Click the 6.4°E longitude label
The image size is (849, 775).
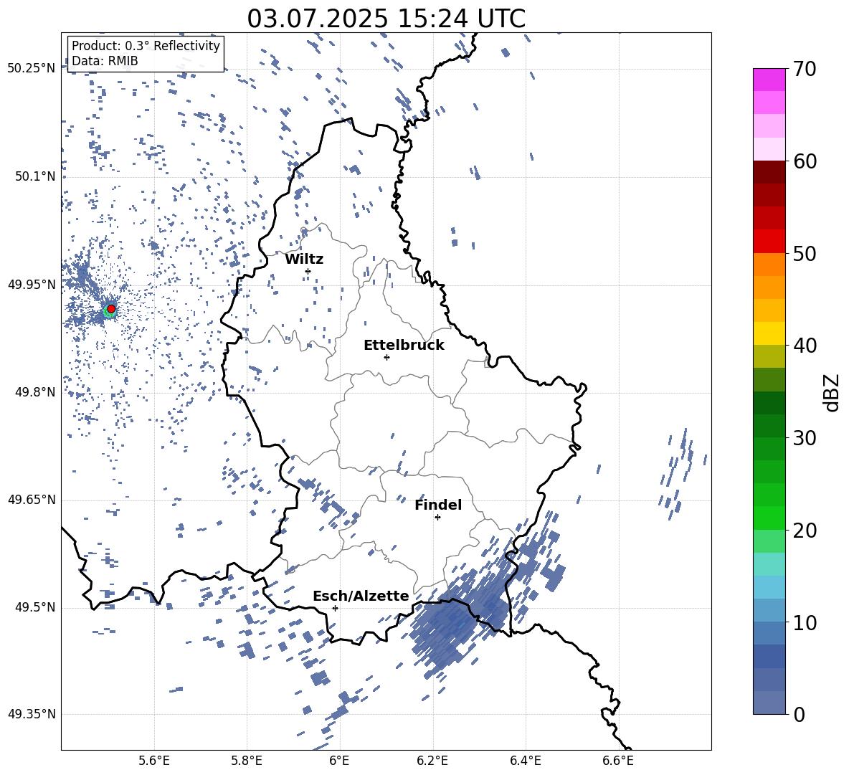525,761
